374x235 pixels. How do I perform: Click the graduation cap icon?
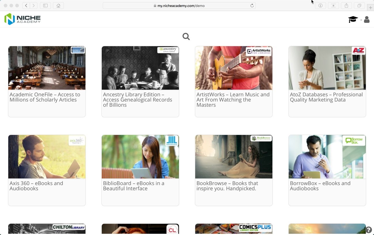pyautogui.click(x=353, y=20)
